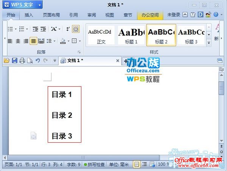Print the document

[x=22, y=61]
